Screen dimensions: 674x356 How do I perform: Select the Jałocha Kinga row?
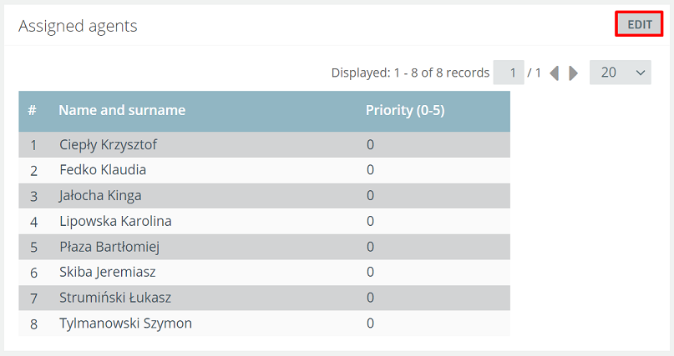pos(265,196)
